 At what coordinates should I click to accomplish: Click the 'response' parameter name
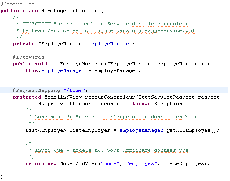coord(113,104)
